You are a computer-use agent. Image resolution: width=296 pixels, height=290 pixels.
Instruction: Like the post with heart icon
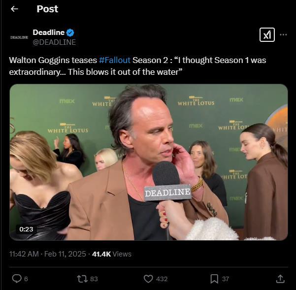click(x=148, y=279)
